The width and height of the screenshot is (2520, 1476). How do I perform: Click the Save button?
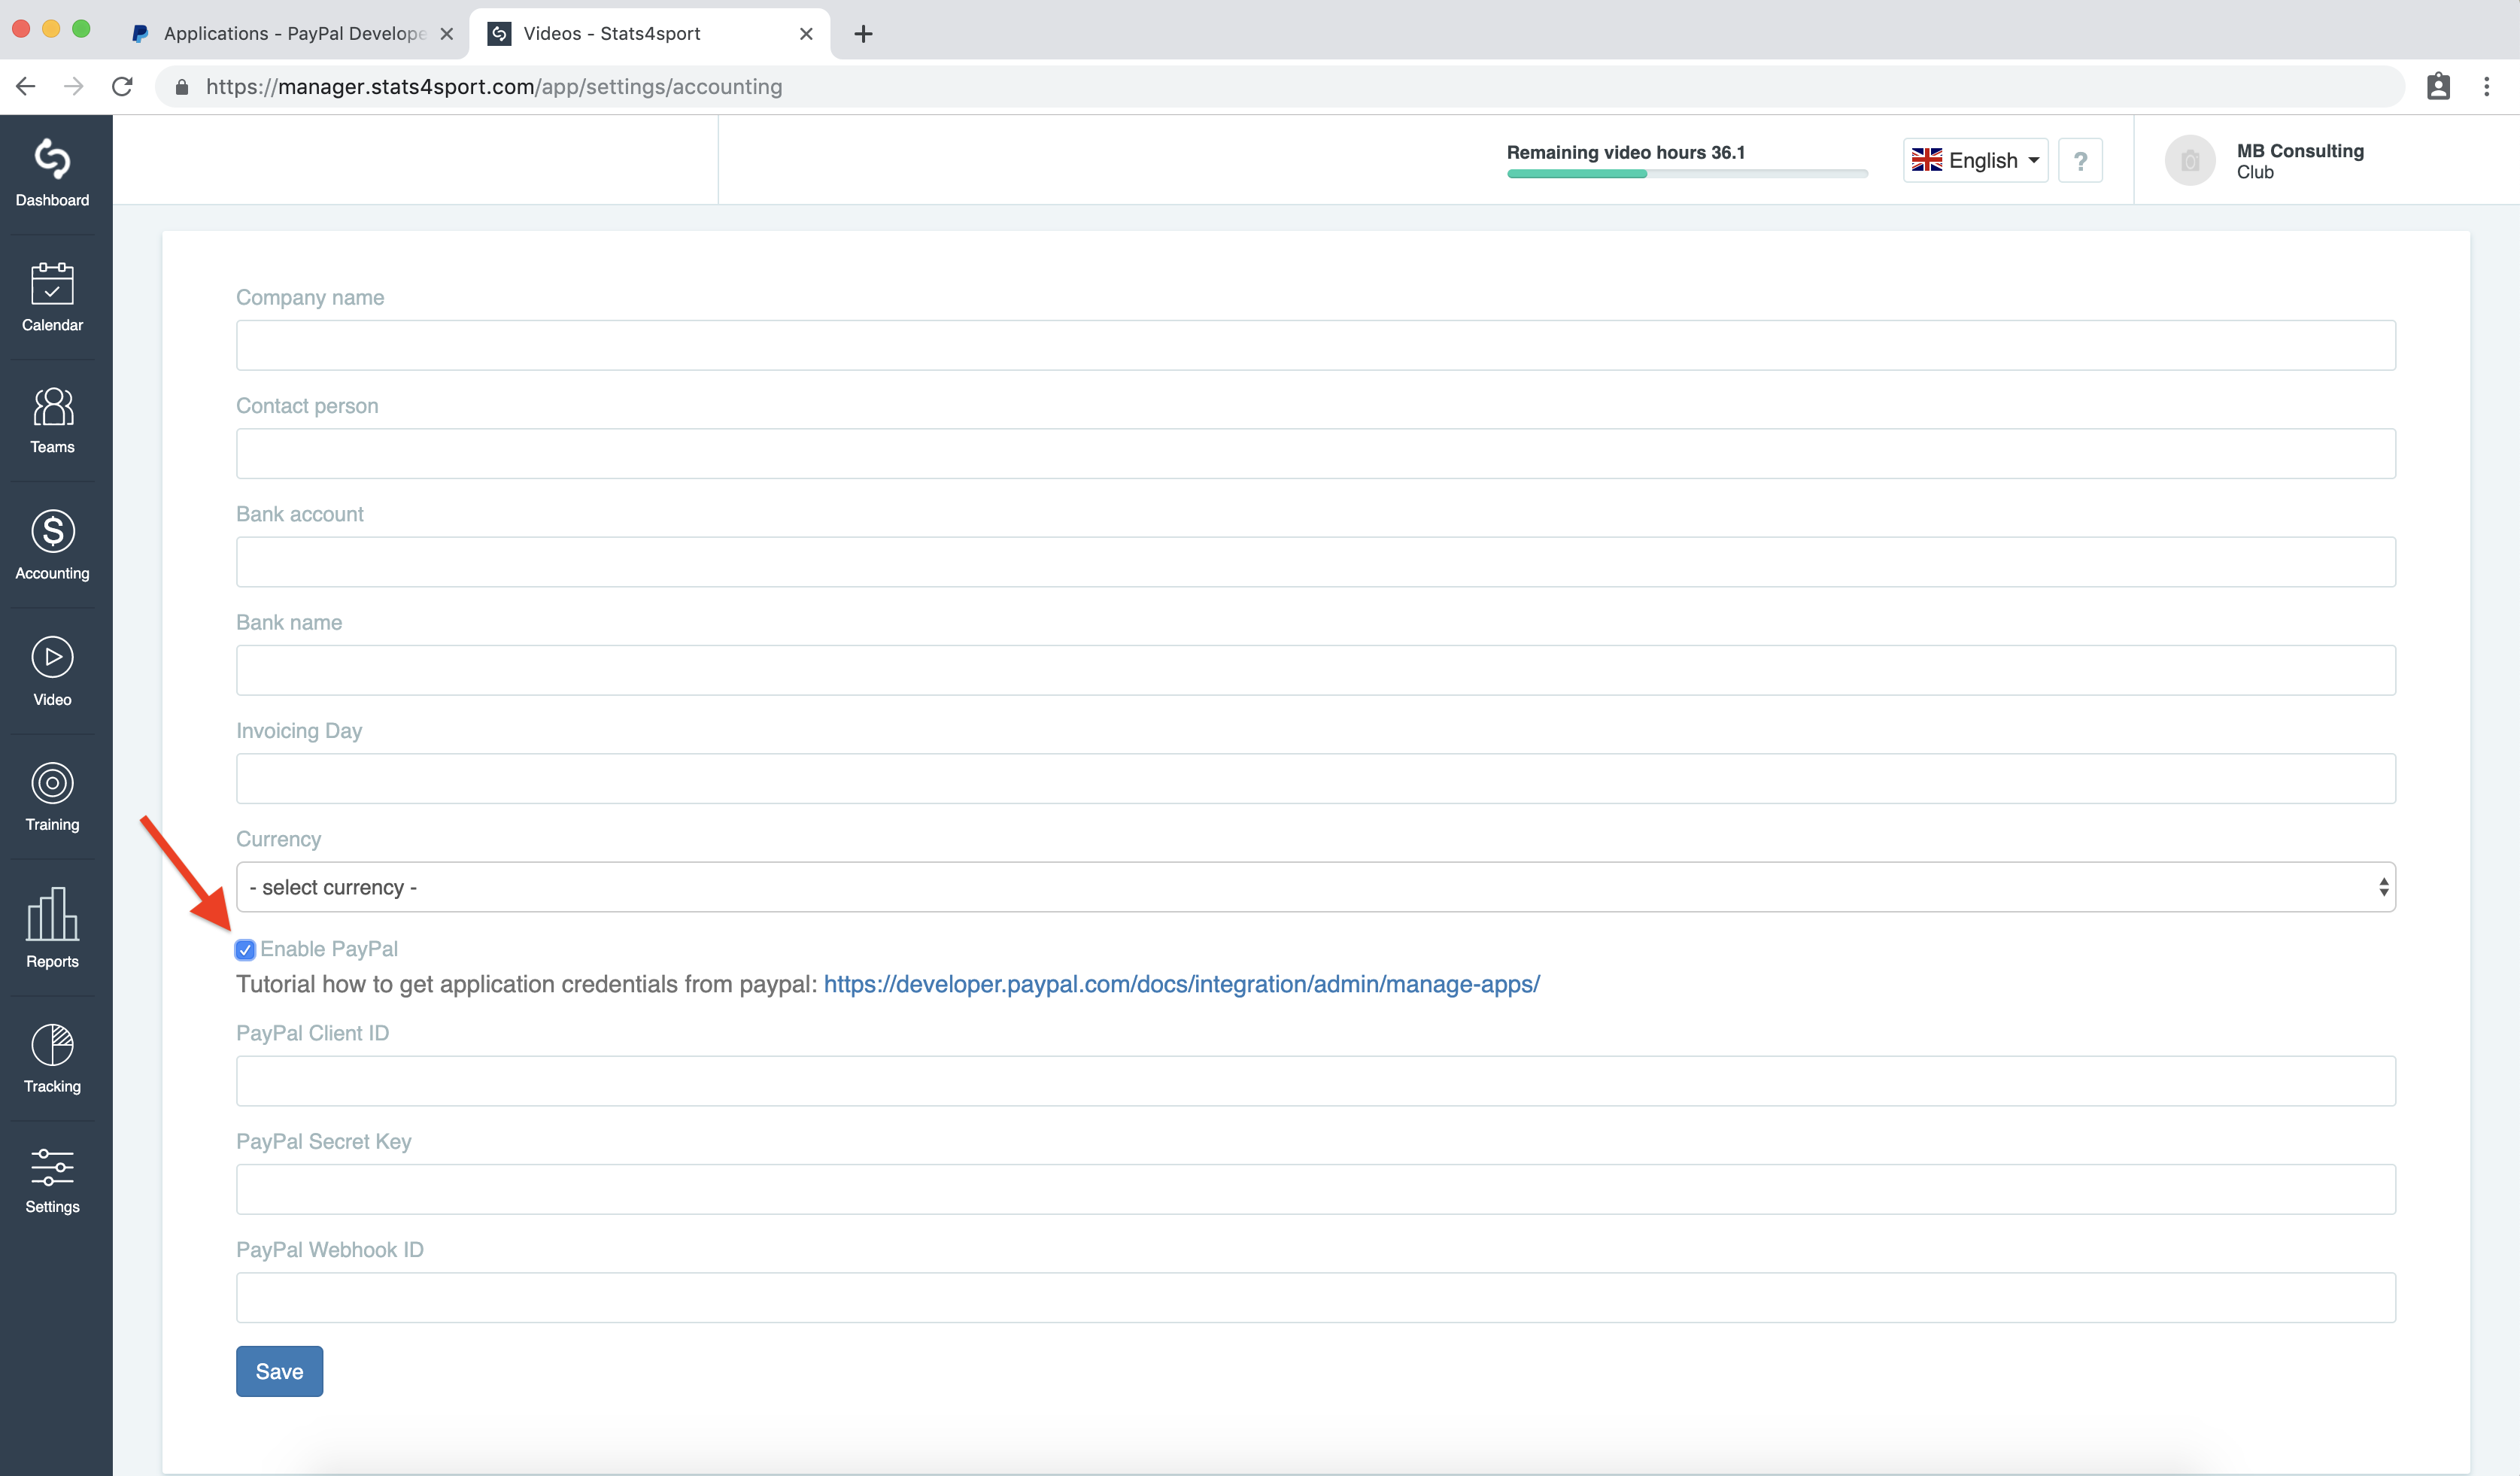[279, 1371]
